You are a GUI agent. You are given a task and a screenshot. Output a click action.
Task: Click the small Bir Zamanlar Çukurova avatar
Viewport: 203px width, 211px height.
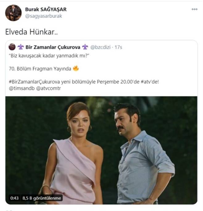[x=12, y=47]
